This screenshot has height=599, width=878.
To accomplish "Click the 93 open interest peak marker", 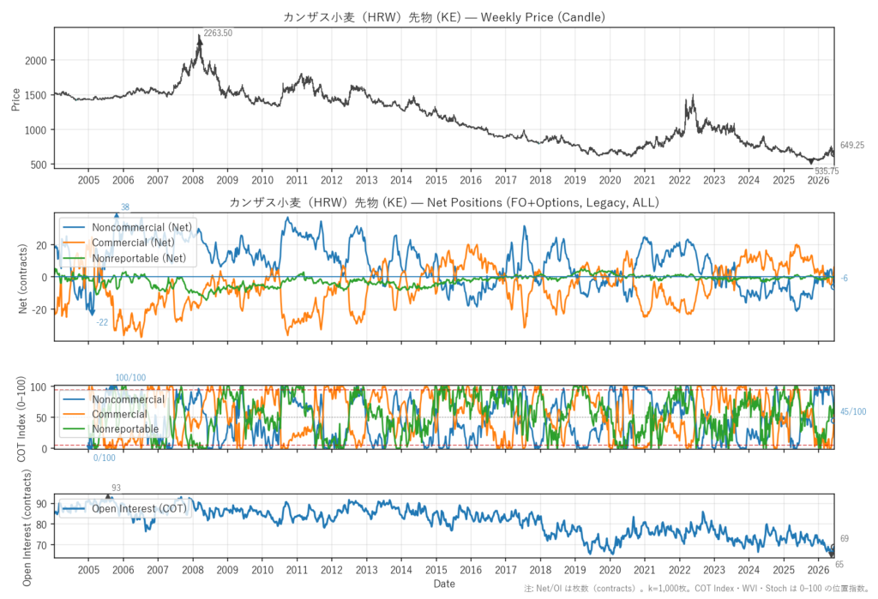I will click(x=116, y=488).
